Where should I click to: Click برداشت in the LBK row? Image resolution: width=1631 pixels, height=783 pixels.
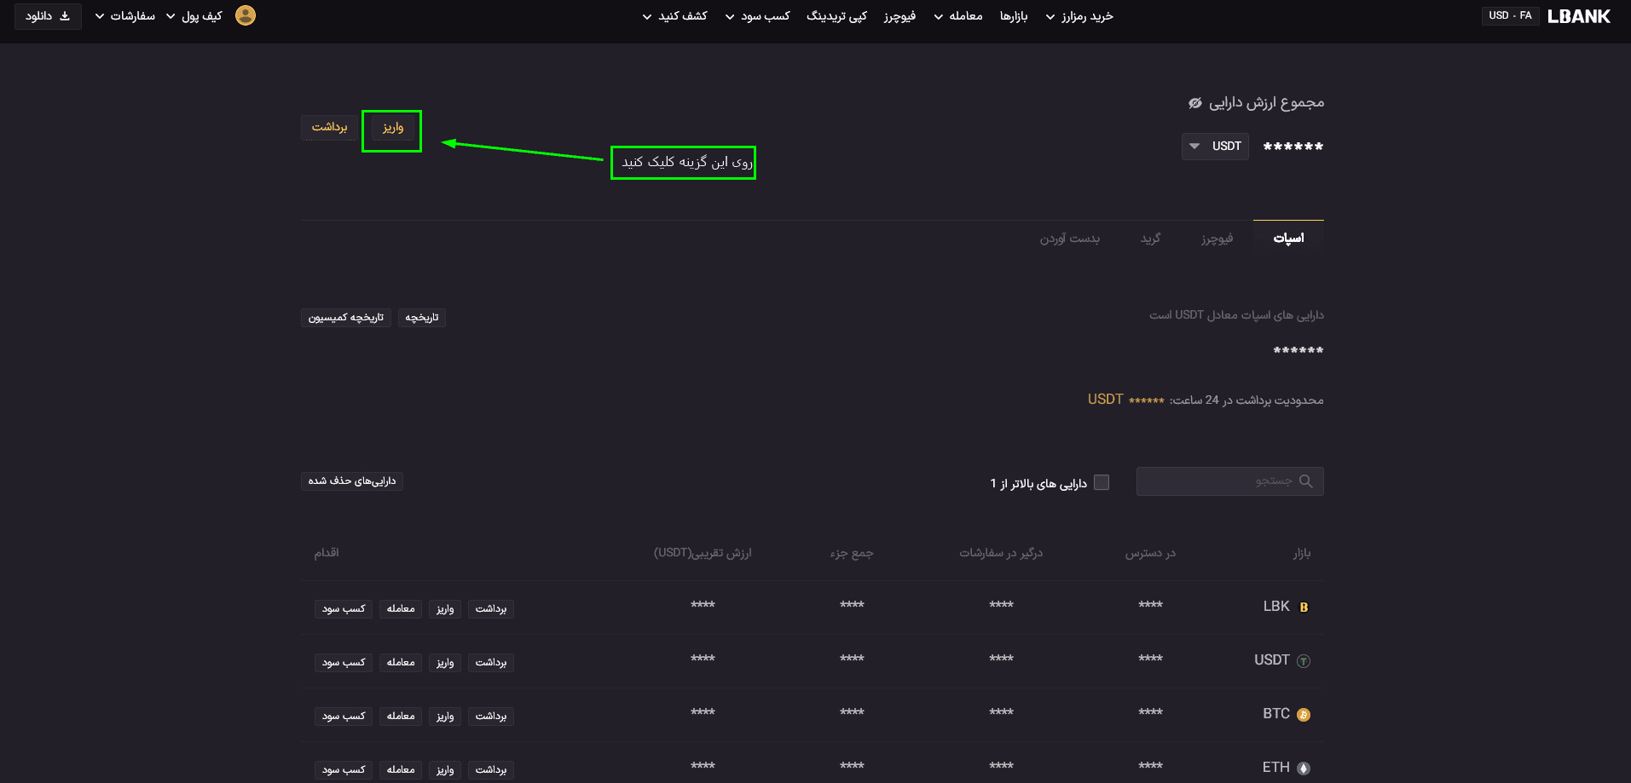click(491, 609)
